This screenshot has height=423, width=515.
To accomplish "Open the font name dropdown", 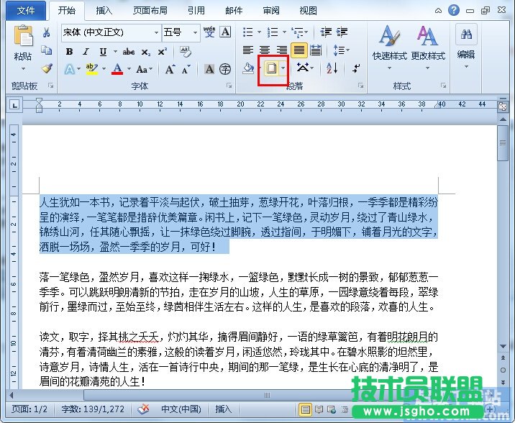I will point(156,33).
